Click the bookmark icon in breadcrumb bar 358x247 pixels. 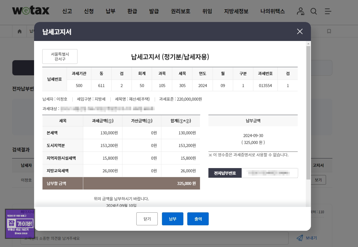(x=329, y=31)
